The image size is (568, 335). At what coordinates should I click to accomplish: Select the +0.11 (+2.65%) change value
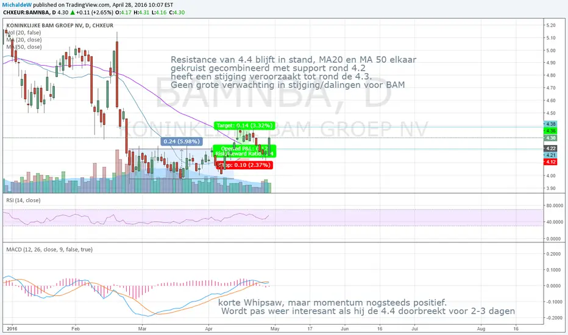[95, 12]
